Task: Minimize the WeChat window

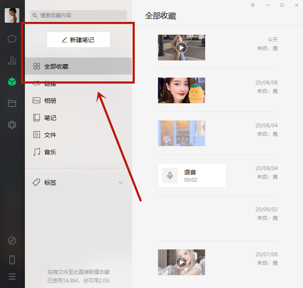Action: (267, 5)
